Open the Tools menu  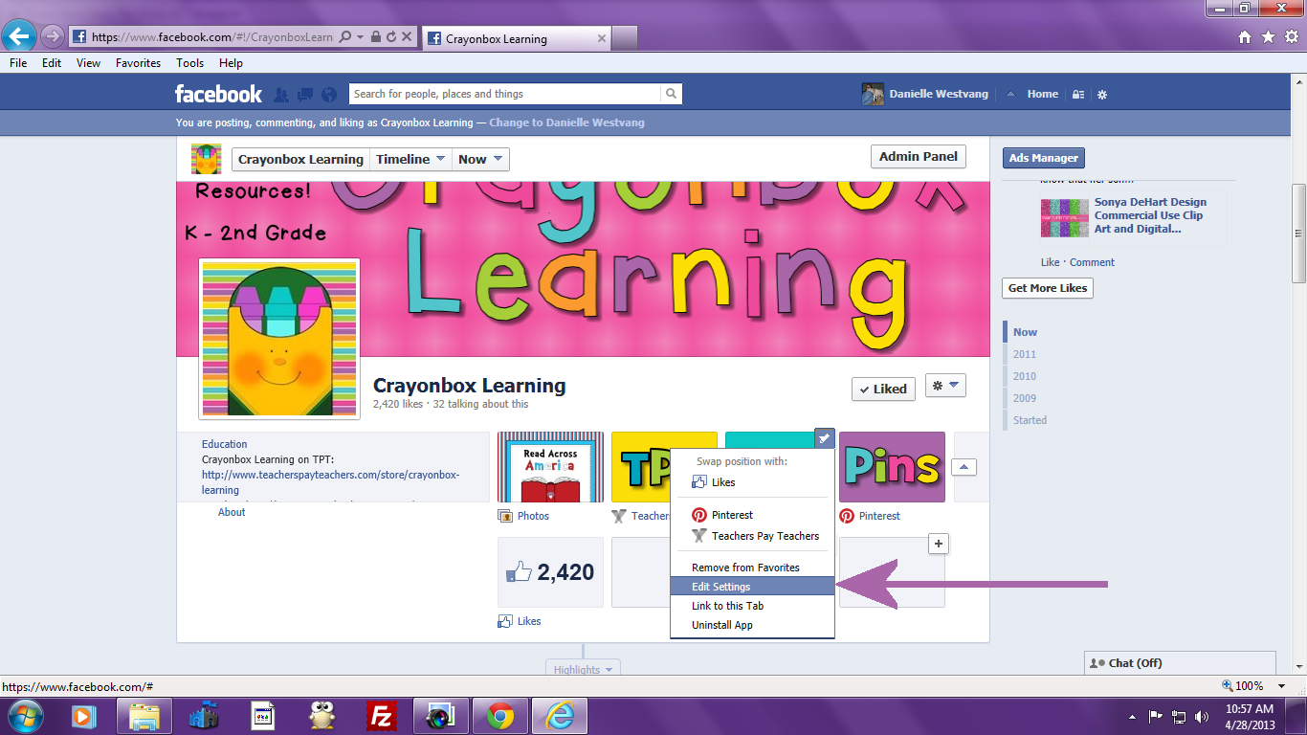point(189,63)
